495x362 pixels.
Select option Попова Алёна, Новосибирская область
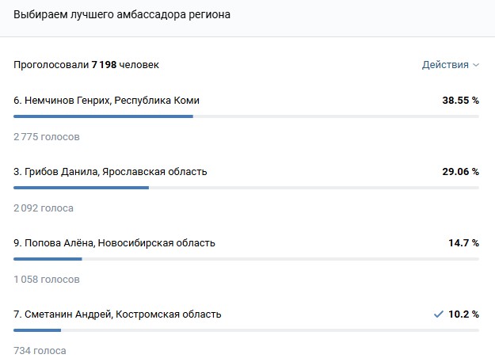[114, 243]
